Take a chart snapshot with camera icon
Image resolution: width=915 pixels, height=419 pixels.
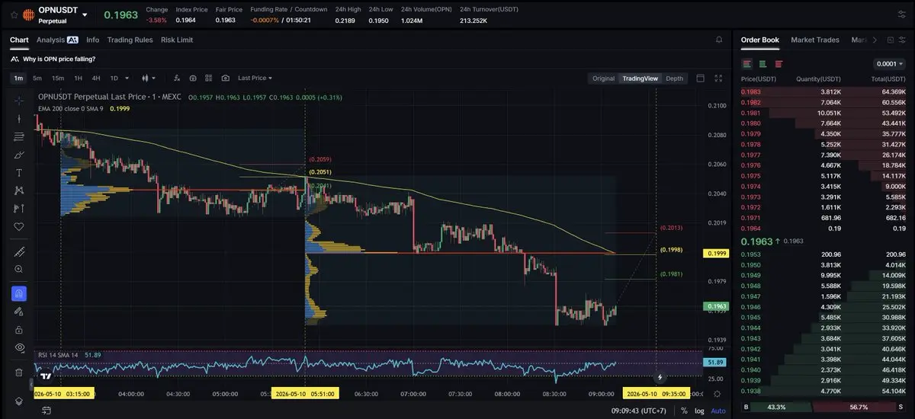tap(226, 78)
